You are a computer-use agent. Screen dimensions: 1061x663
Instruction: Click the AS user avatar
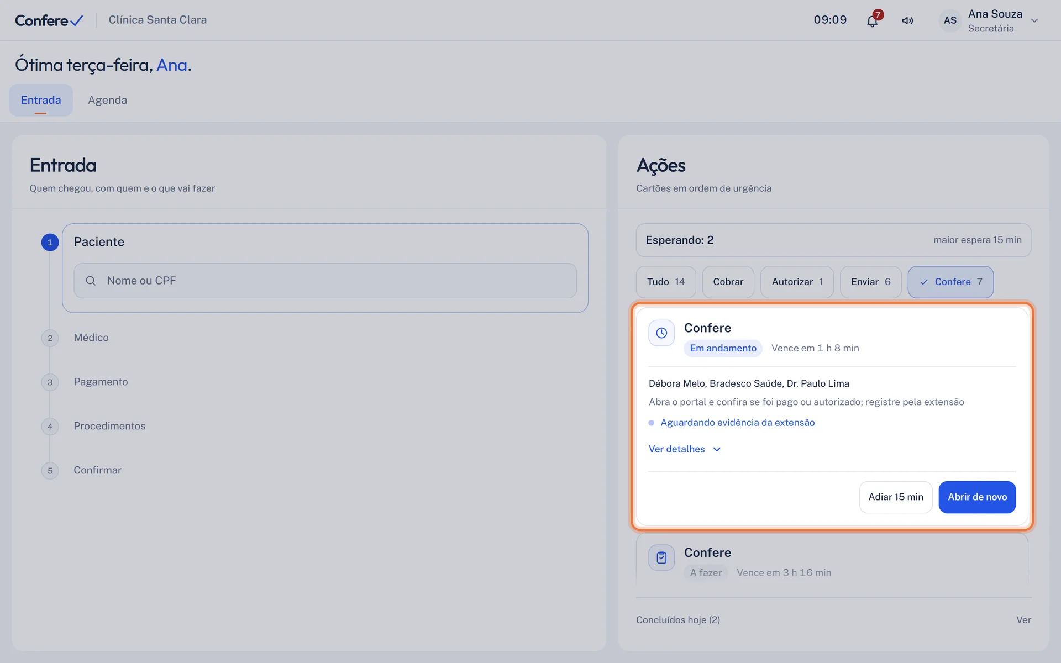point(950,20)
